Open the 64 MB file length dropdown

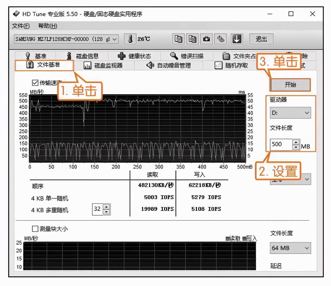[x=290, y=248]
